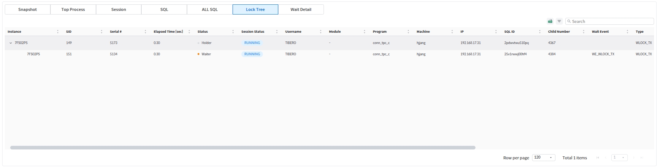Open the page number dropdown

tap(619, 157)
